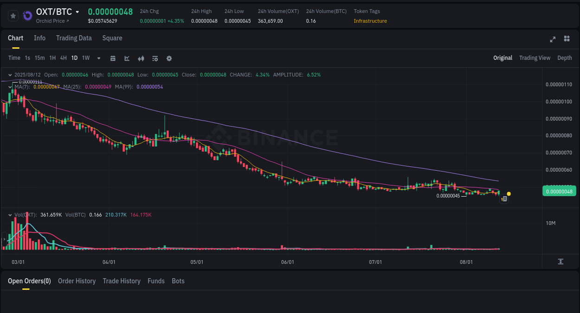580x313 pixels.
Task: Open the technical indicators icon
Action: tap(127, 58)
